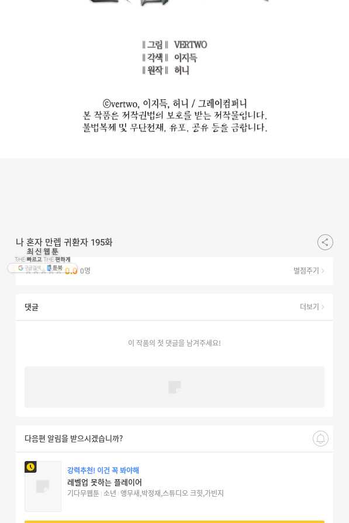Click the 다음편 알림을 받으시겠습니까? prompt text
The image size is (349, 523).
coord(74,438)
